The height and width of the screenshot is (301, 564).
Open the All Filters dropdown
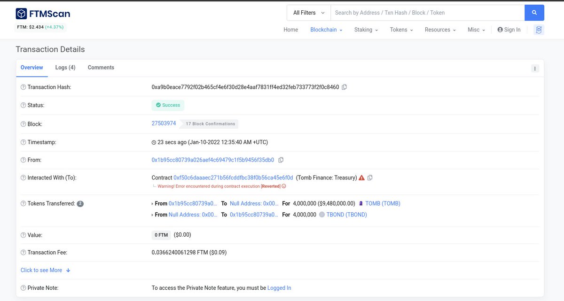pyautogui.click(x=307, y=12)
